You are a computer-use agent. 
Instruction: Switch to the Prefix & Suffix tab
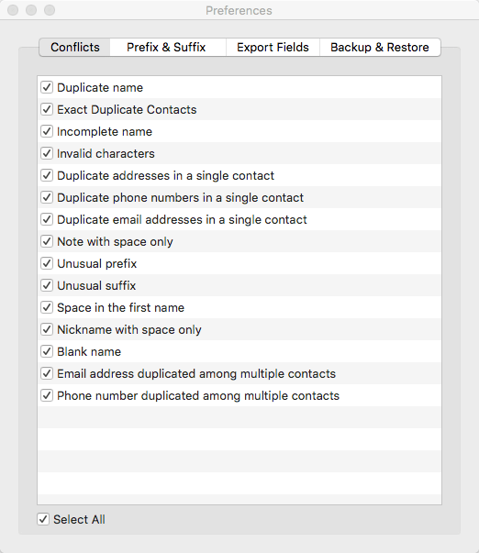click(166, 48)
